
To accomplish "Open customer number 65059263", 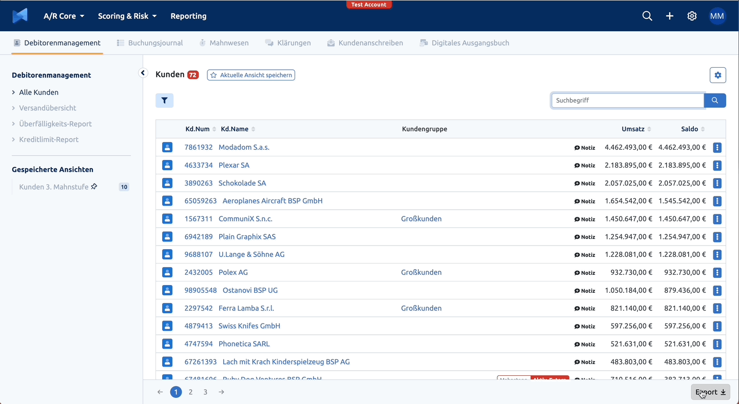I will (201, 201).
